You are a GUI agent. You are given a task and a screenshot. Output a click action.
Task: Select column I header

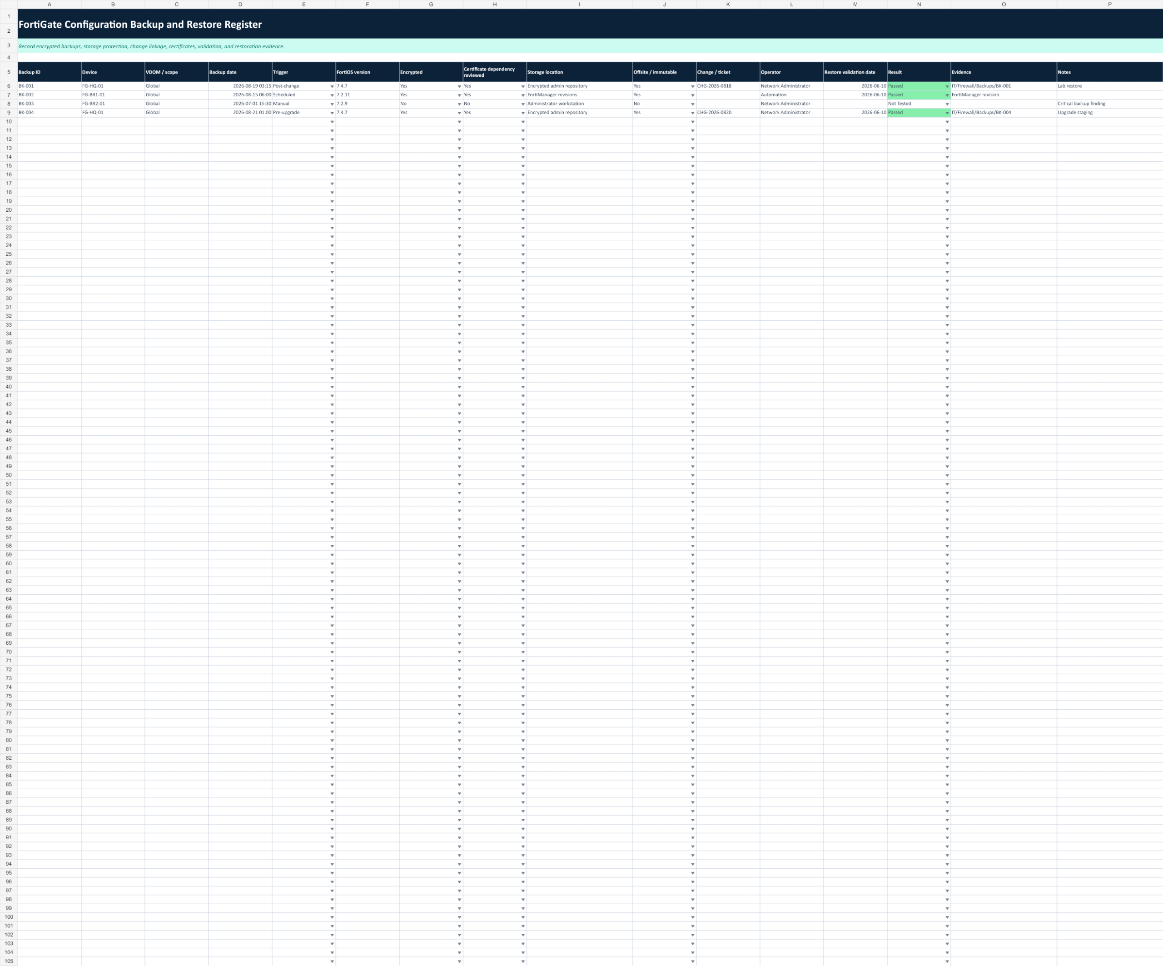pyautogui.click(x=579, y=5)
